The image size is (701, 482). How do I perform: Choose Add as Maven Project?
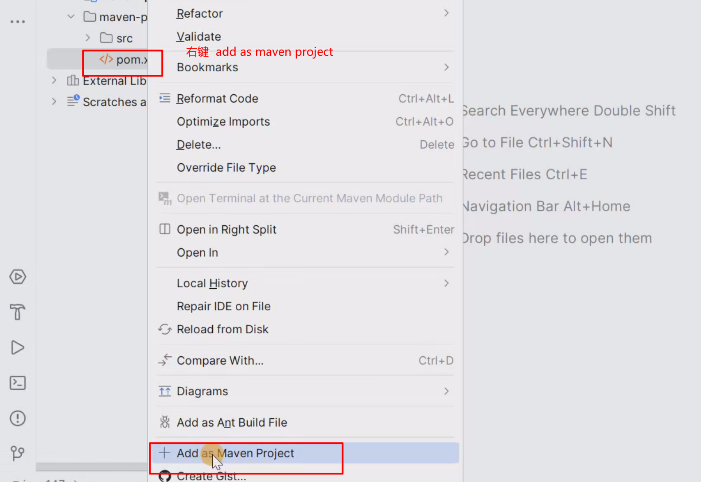(x=235, y=453)
